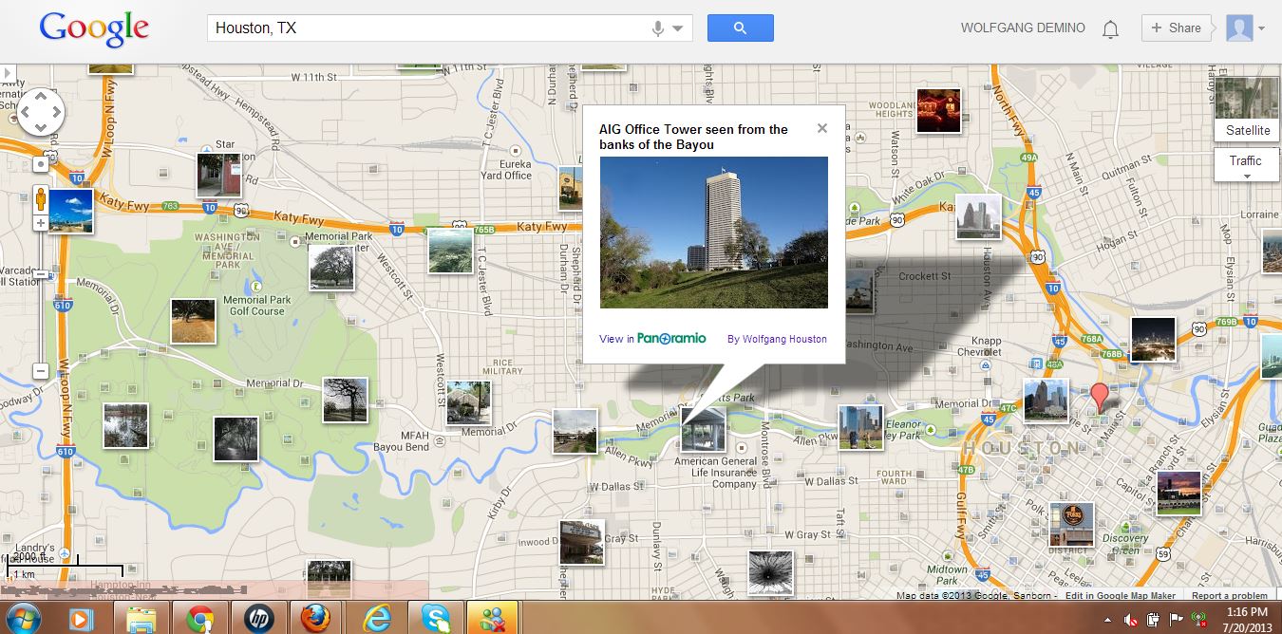Close the AIG Office Tower info popup
The image size is (1282, 634).
(x=822, y=128)
